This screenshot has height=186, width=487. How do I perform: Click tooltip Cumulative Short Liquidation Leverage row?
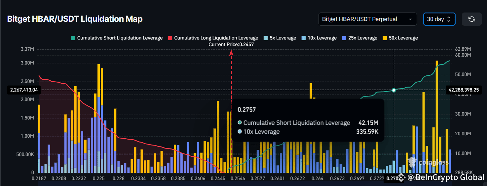(308, 123)
